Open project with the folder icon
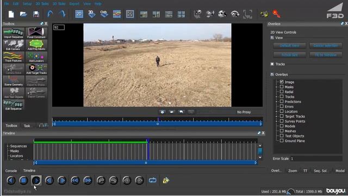 pyautogui.click(x=23, y=14)
